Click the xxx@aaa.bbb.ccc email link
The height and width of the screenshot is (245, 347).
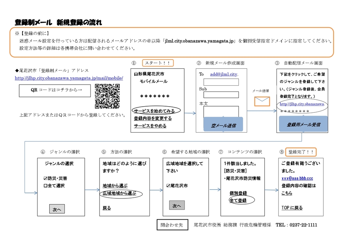(x=297, y=178)
